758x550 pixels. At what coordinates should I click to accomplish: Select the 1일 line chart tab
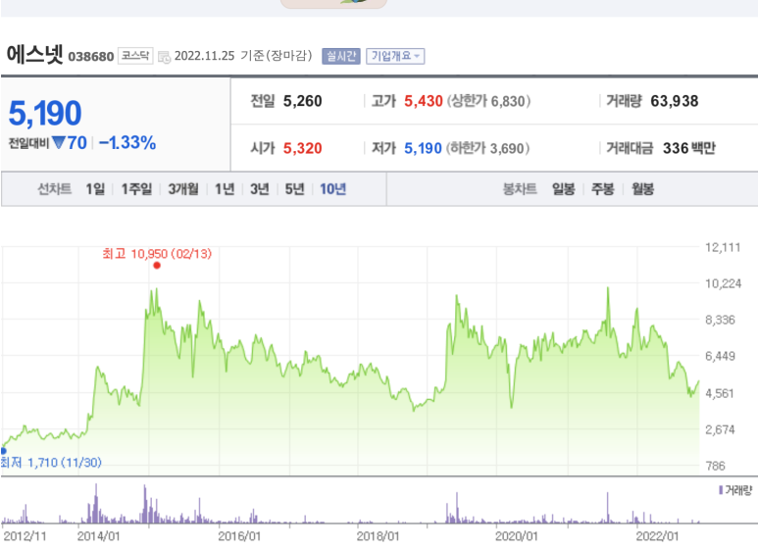[95, 189]
